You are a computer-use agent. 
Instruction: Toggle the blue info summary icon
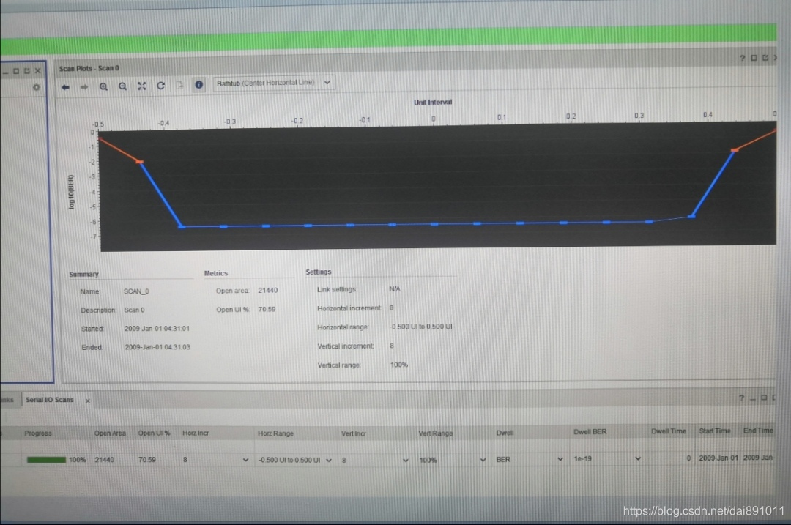(x=198, y=85)
